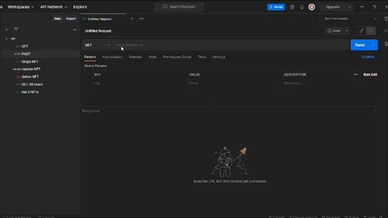This screenshot has width=388, height=218.
Task: Open the GET All Users request
Action: [x=32, y=84]
